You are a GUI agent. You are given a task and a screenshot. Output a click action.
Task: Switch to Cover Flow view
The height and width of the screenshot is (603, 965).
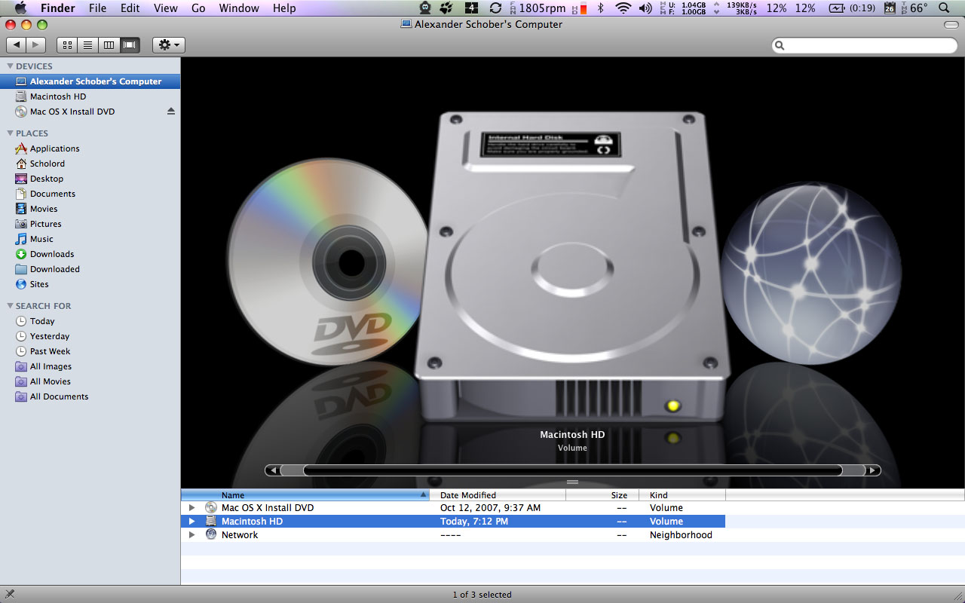click(130, 45)
